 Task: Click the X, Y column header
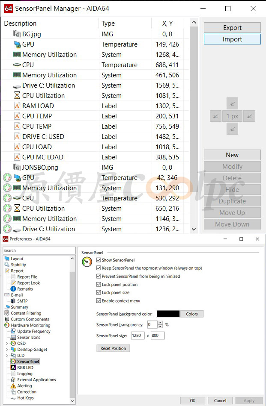coord(167,24)
